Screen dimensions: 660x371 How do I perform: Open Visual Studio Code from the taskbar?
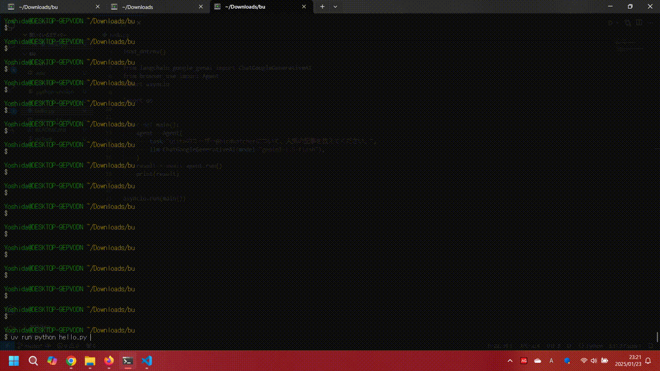coord(146,361)
